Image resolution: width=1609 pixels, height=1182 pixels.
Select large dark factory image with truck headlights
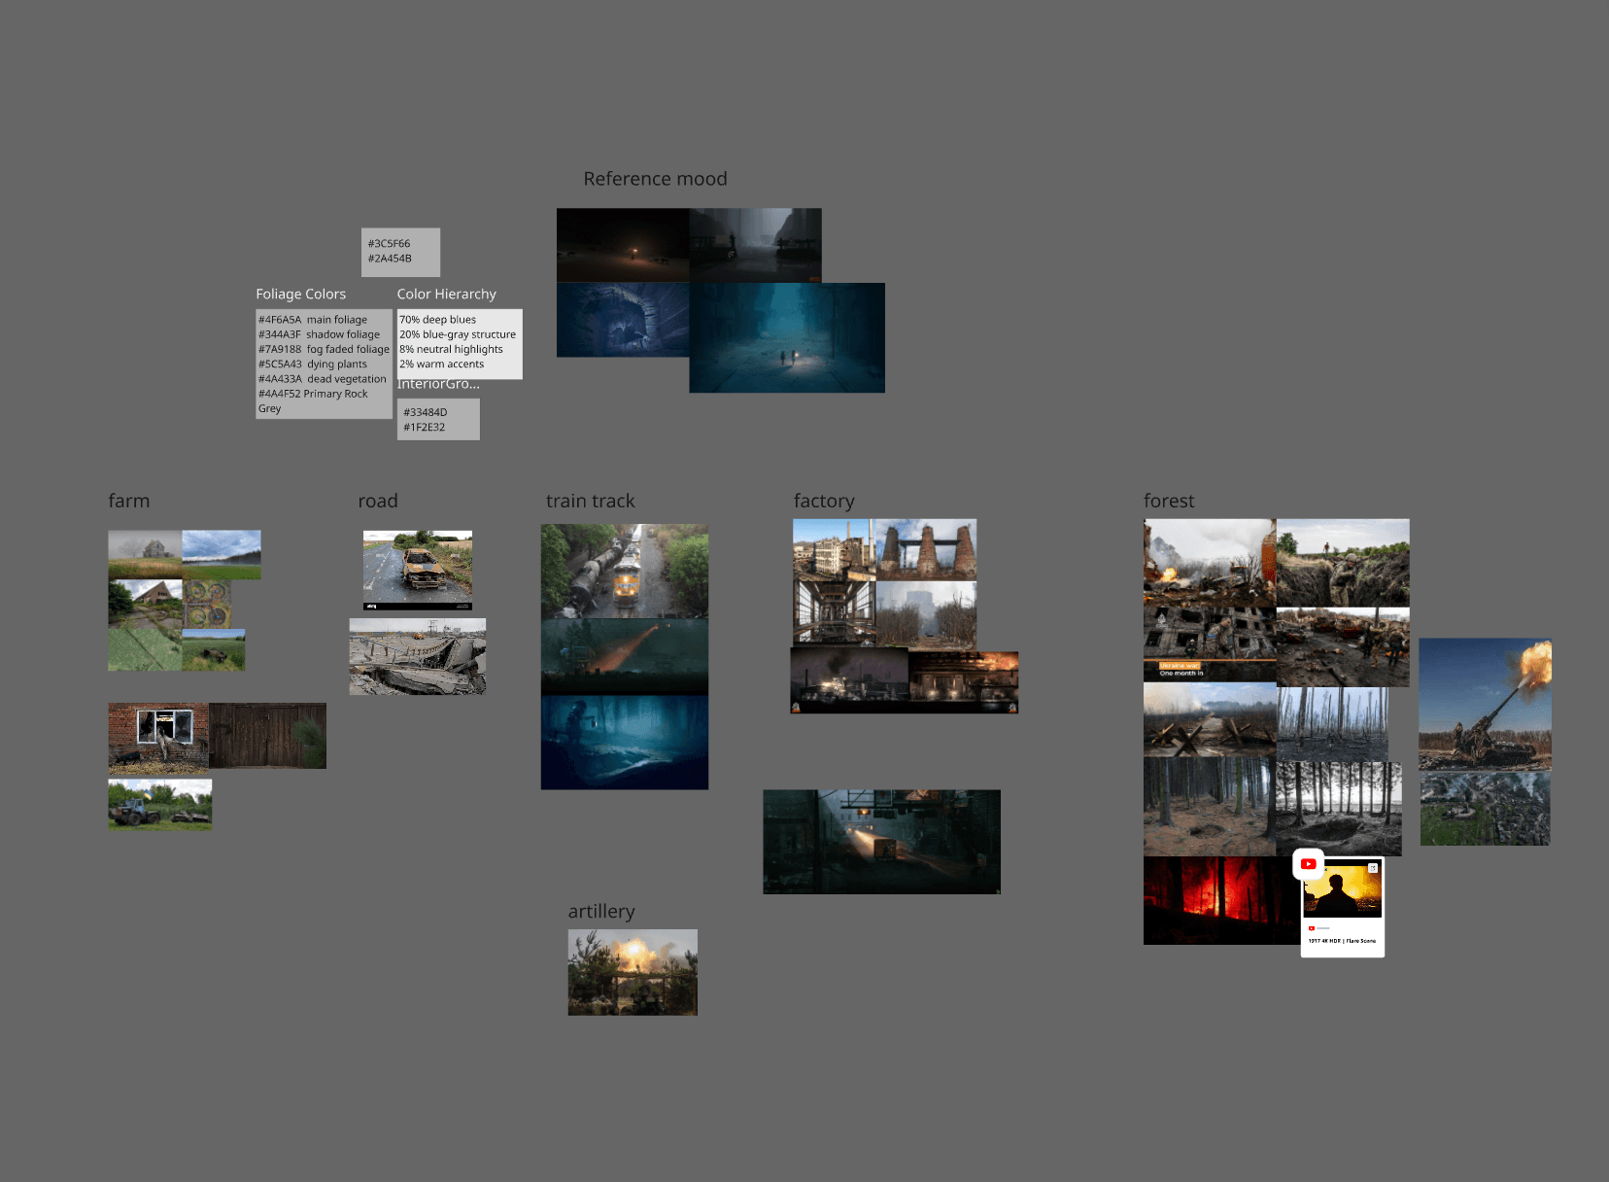click(x=881, y=842)
